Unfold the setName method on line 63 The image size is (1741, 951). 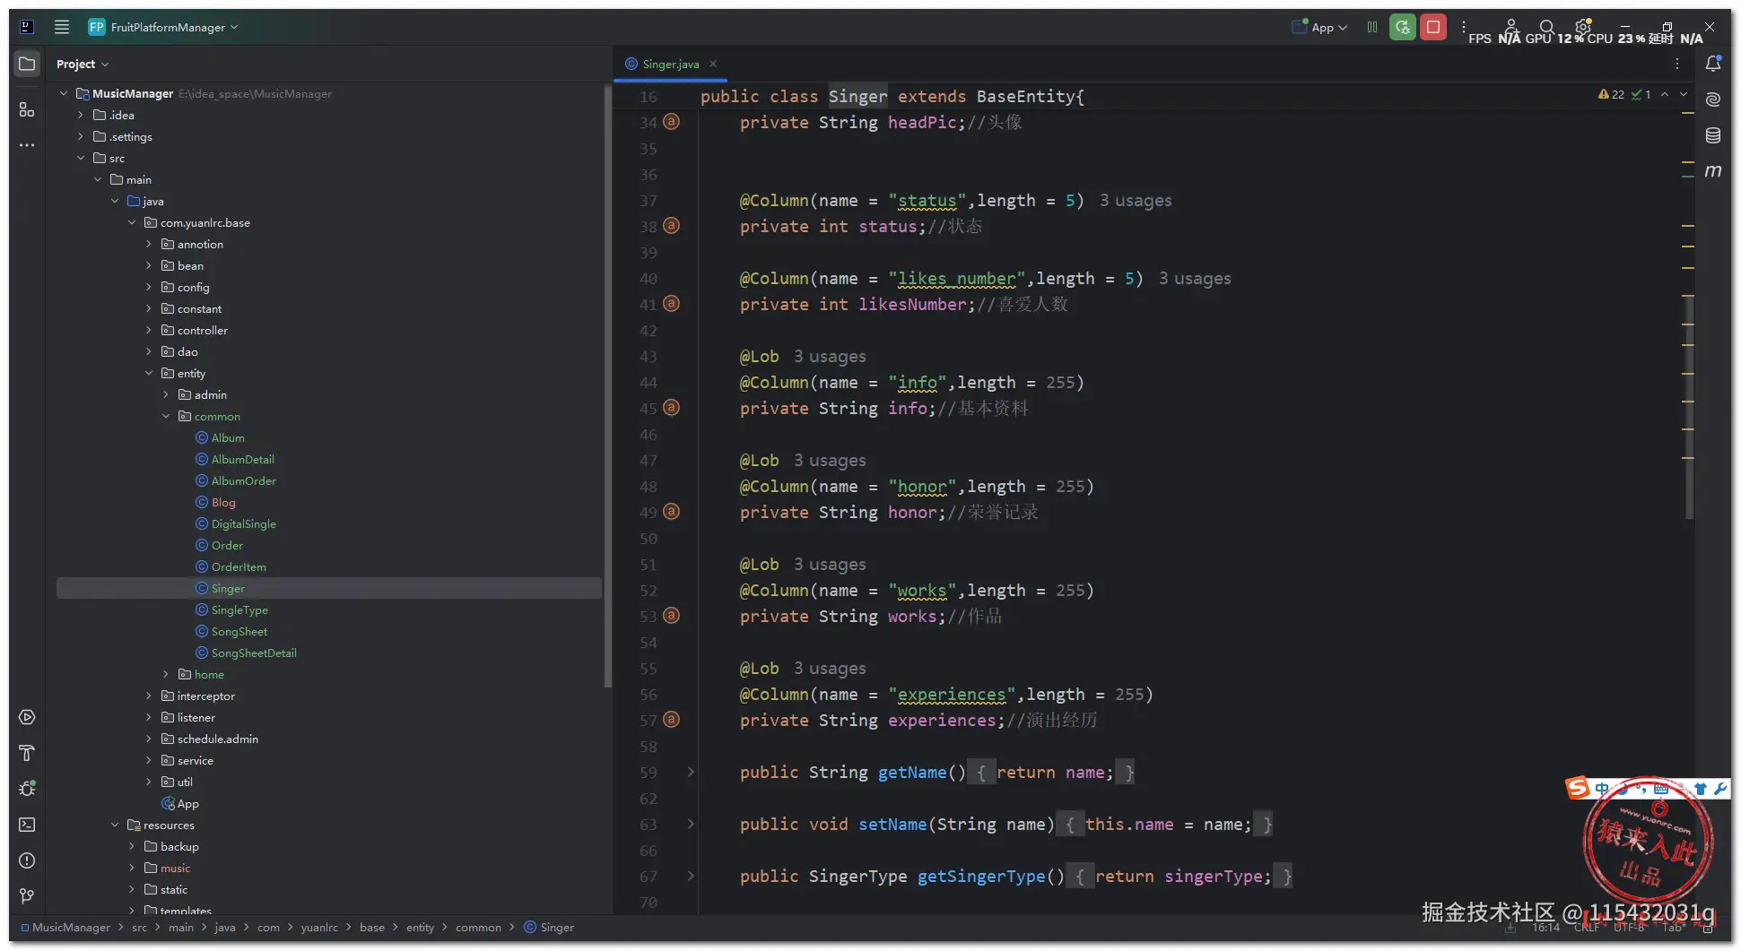click(x=691, y=824)
